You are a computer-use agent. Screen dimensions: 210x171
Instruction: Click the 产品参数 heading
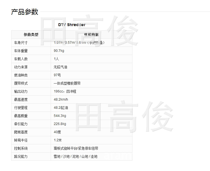coord(25,12)
